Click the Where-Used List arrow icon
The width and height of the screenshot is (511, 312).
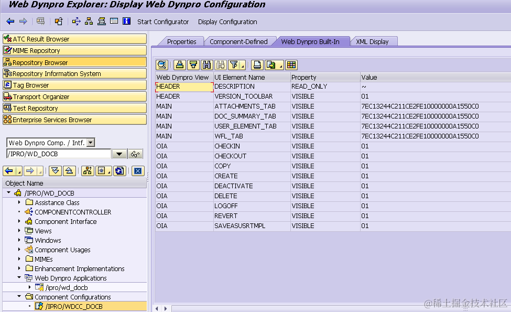pyautogui.click(x=77, y=21)
